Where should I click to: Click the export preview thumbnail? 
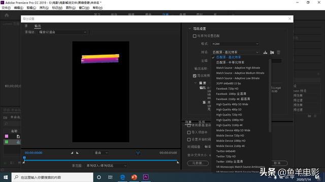(x=101, y=92)
